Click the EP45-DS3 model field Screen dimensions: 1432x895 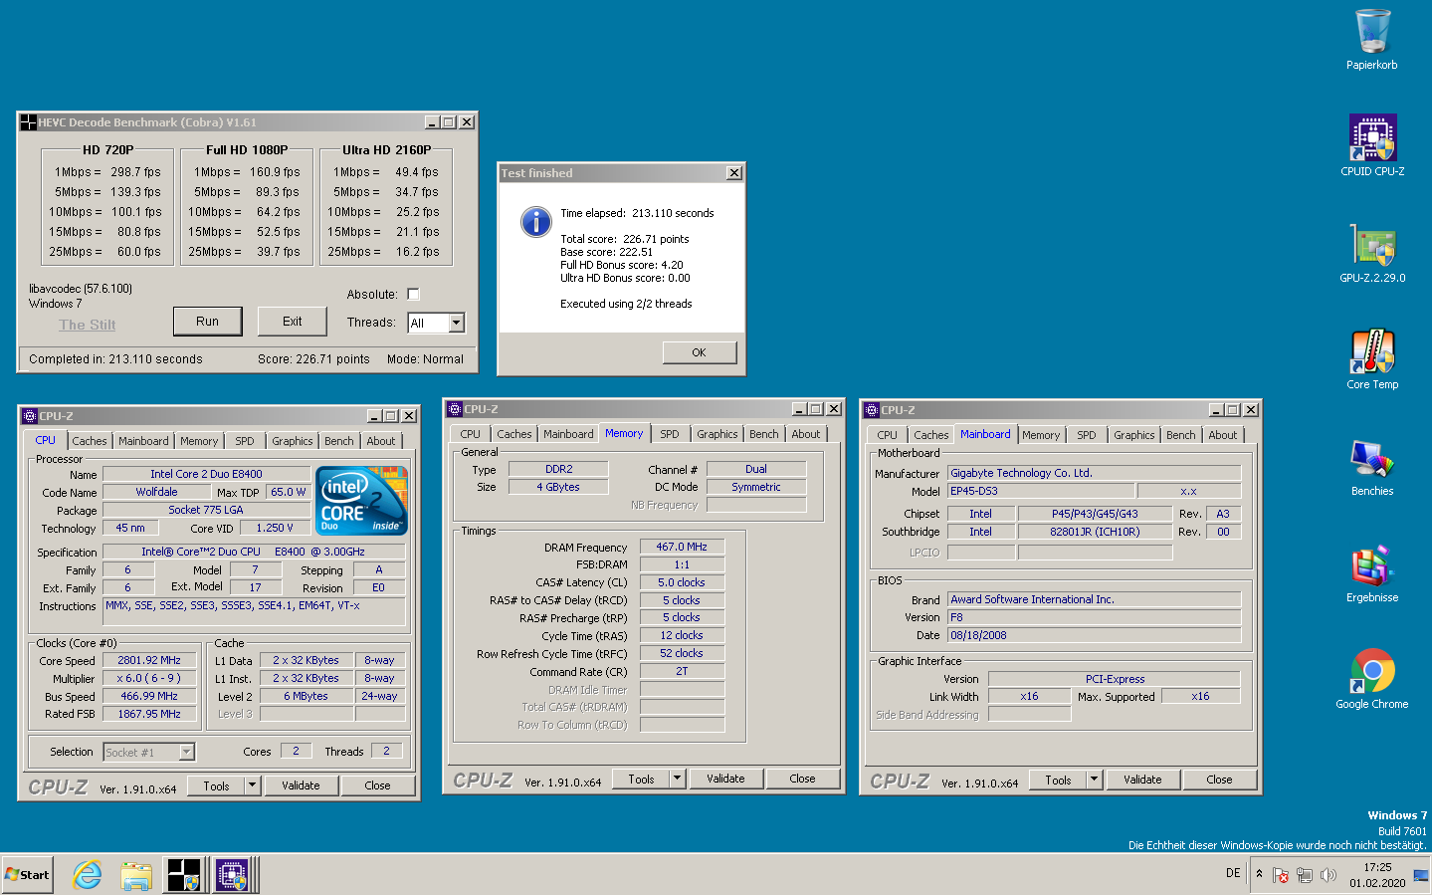point(1041,491)
